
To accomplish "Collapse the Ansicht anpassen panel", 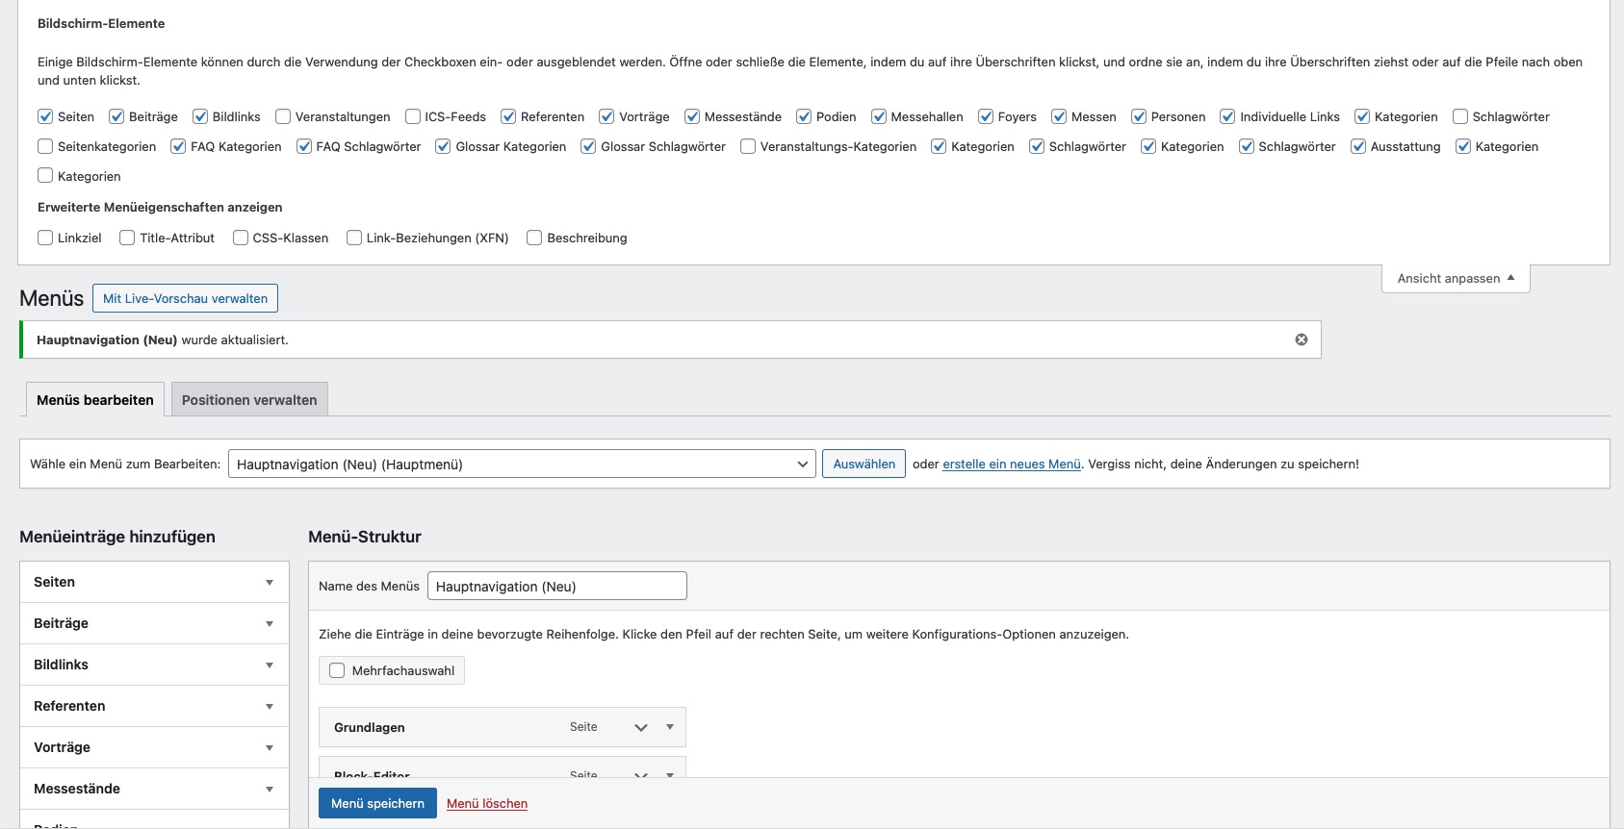I will pos(1455,279).
